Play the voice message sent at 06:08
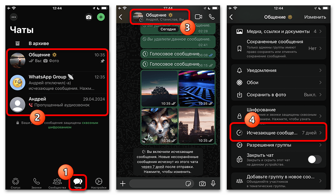Image resolution: width=336 pixels, height=195 pixels. [178, 54]
